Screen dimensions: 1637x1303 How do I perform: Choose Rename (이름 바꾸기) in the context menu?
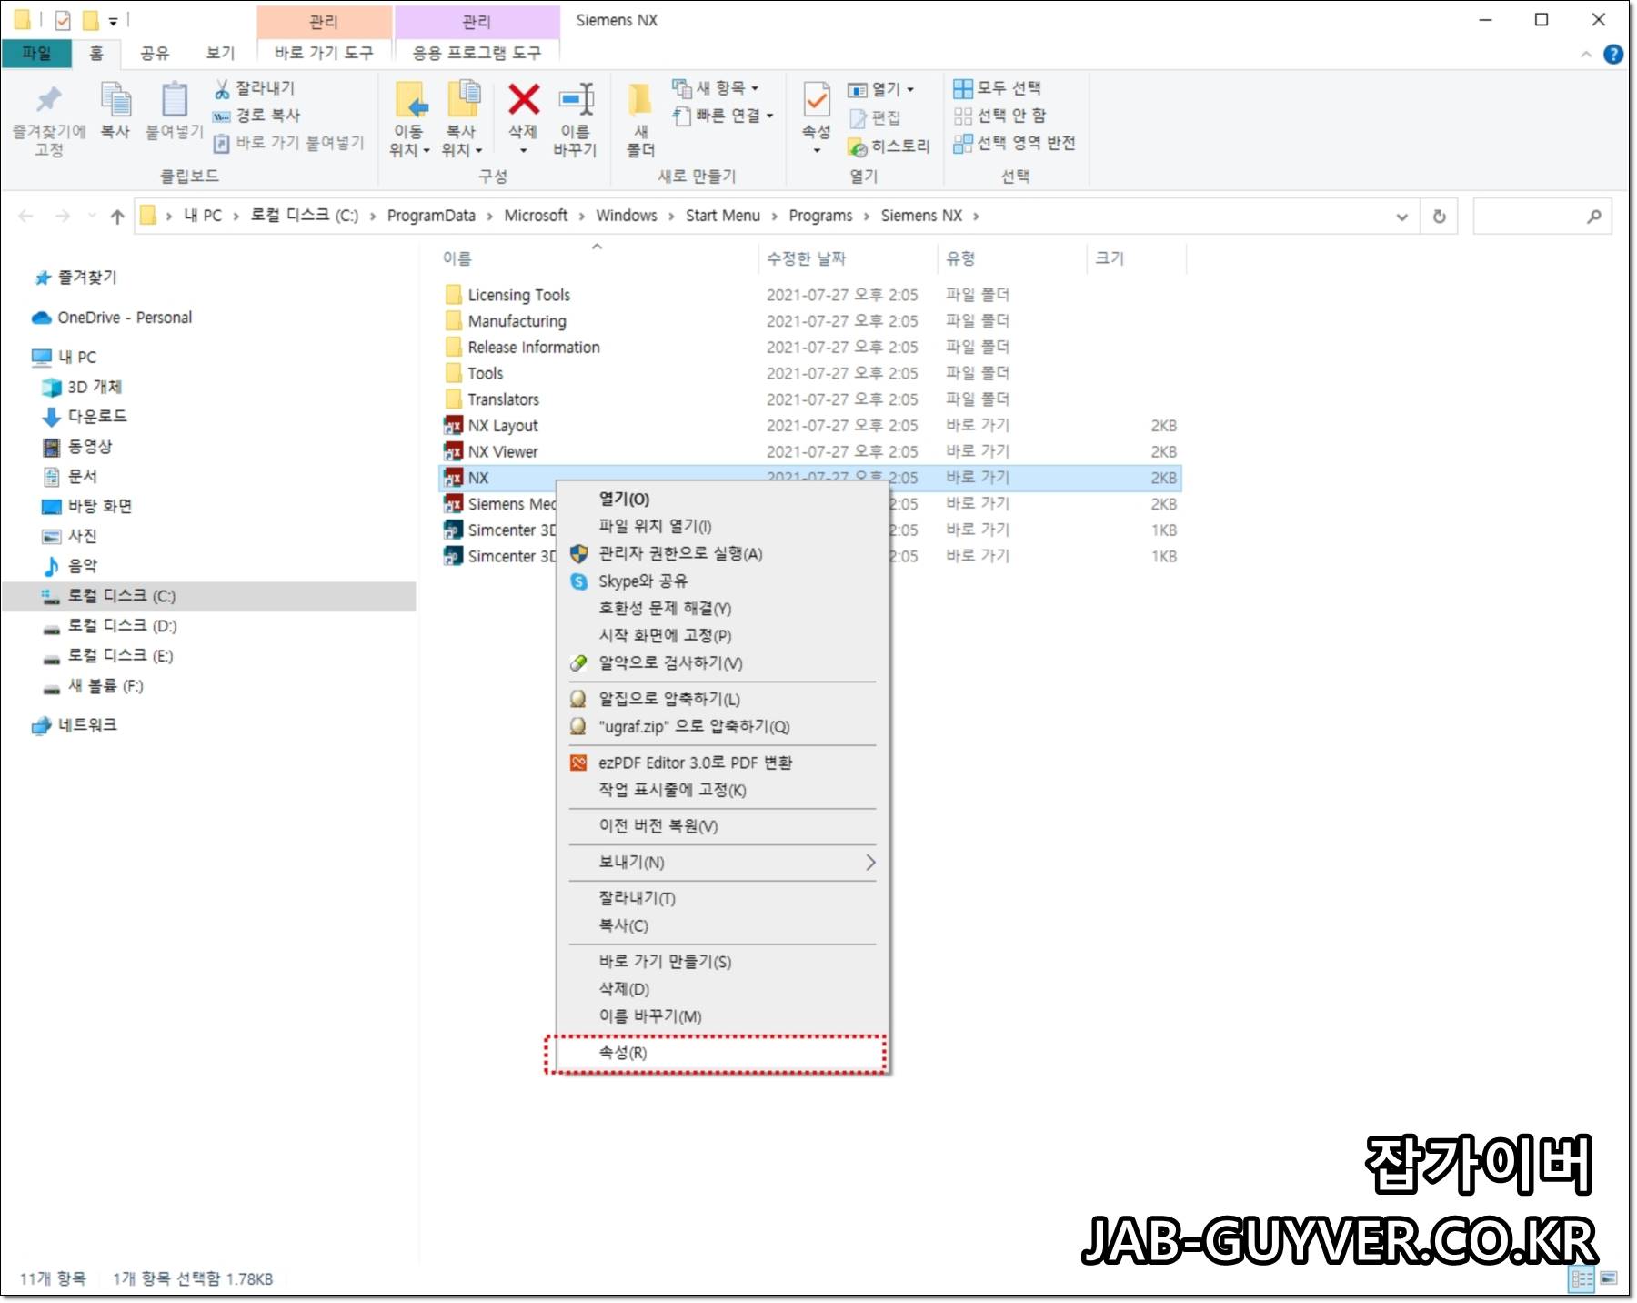point(722,1016)
